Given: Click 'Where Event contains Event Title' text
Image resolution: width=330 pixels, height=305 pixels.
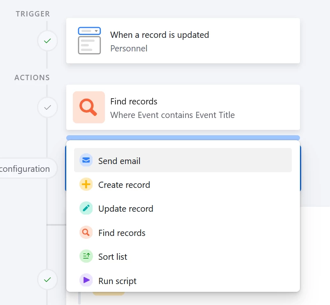Looking at the screenshot, I should [x=172, y=115].
